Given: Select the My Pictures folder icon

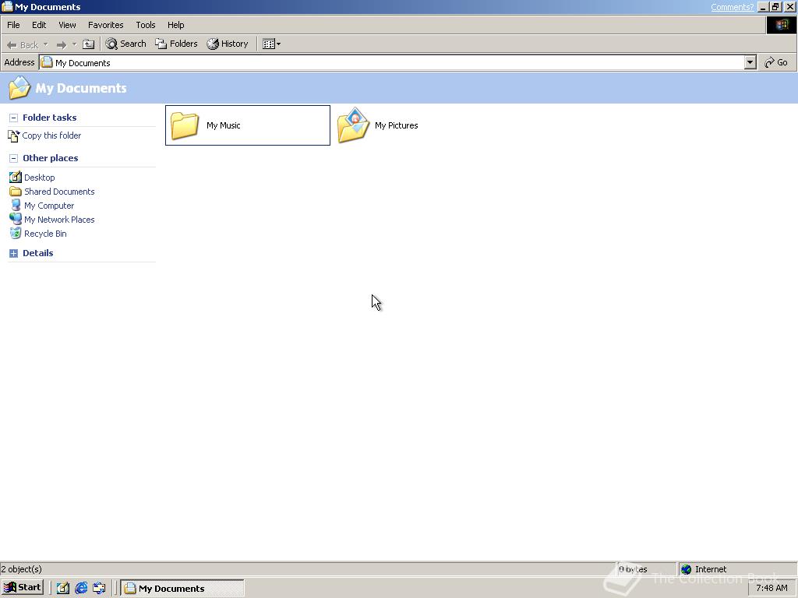Looking at the screenshot, I should 353,125.
